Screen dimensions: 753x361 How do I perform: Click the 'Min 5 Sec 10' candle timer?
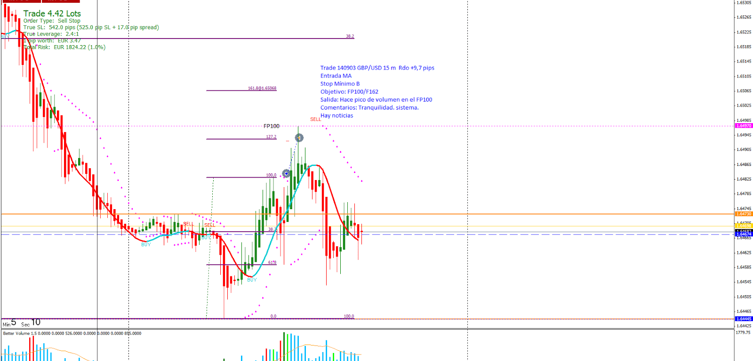tap(22, 323)
